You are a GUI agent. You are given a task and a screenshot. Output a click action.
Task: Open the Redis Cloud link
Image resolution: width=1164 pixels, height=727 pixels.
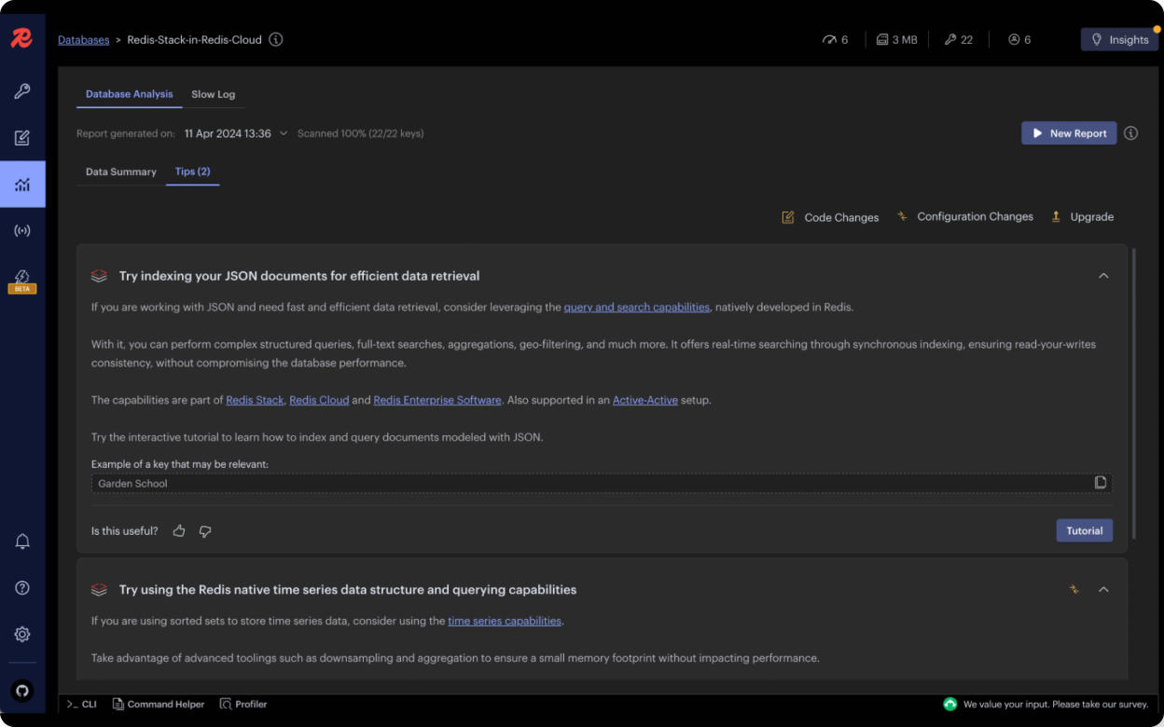tap(319, 400)
